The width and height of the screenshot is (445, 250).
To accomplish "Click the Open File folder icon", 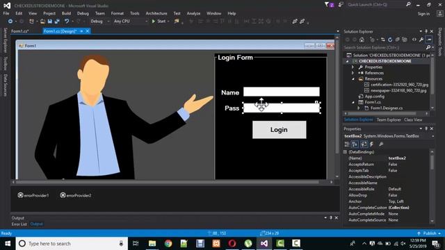I will (x=42, y=22).
